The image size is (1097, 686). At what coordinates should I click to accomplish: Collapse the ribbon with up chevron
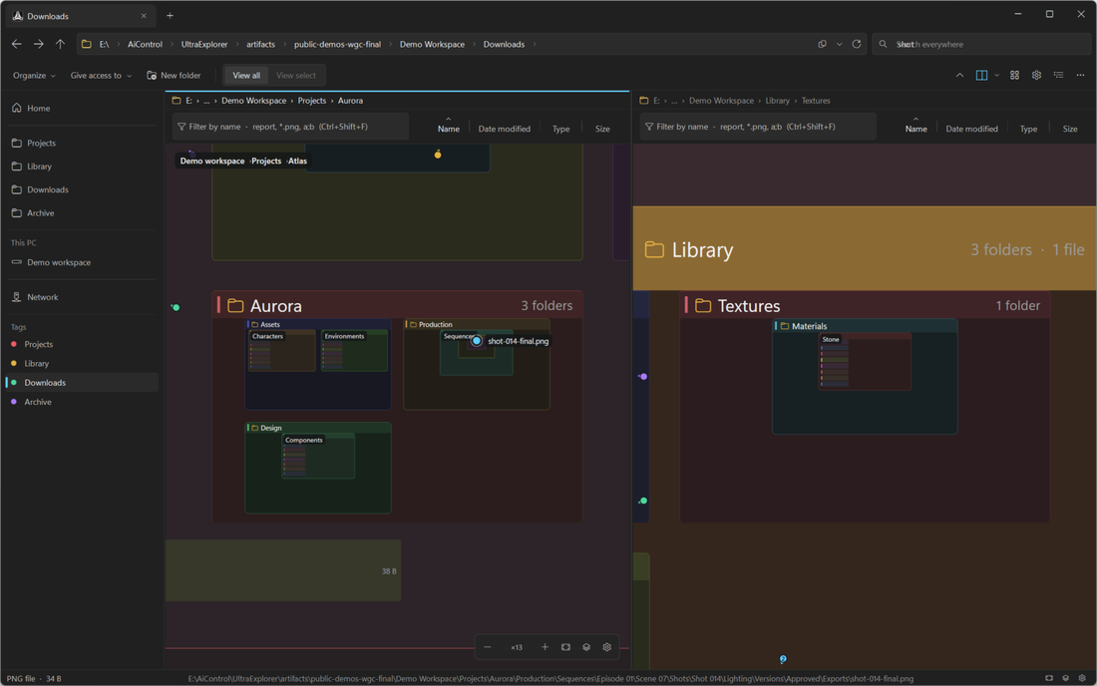(x=959, y=76)
